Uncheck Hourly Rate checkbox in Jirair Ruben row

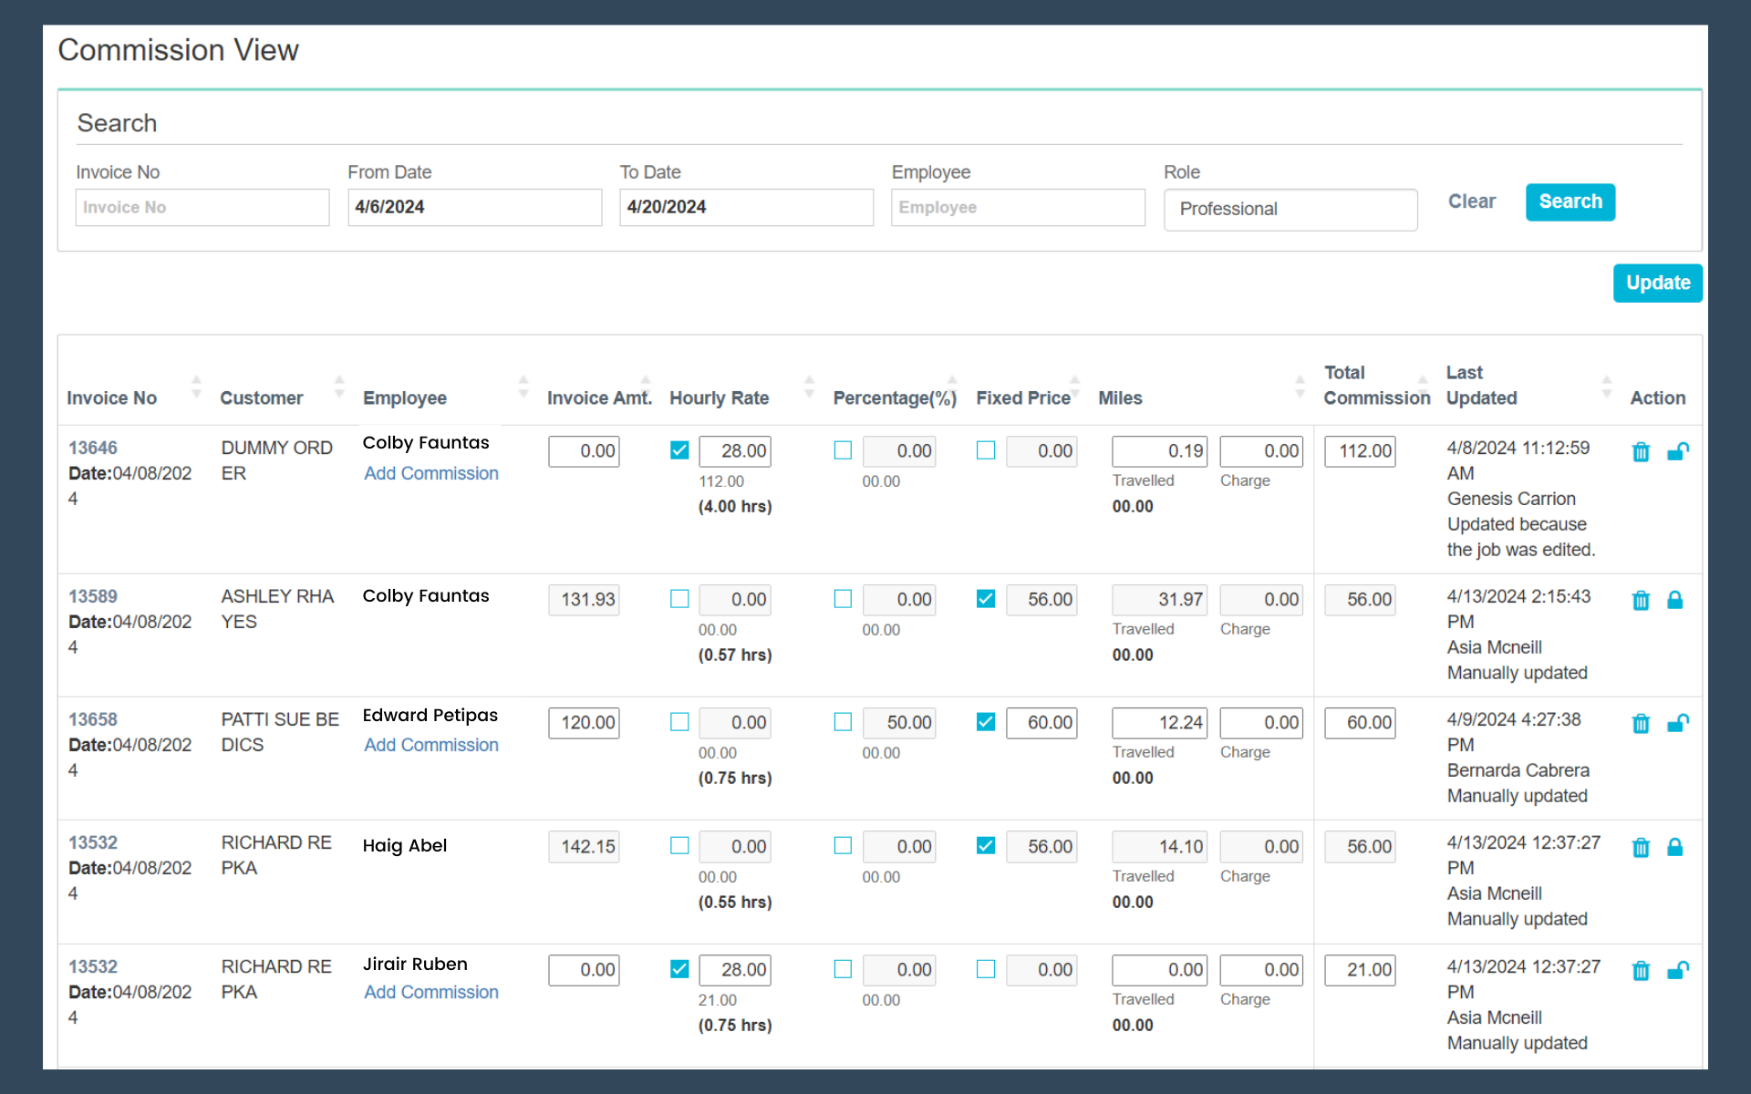click(x=679, y=969)
